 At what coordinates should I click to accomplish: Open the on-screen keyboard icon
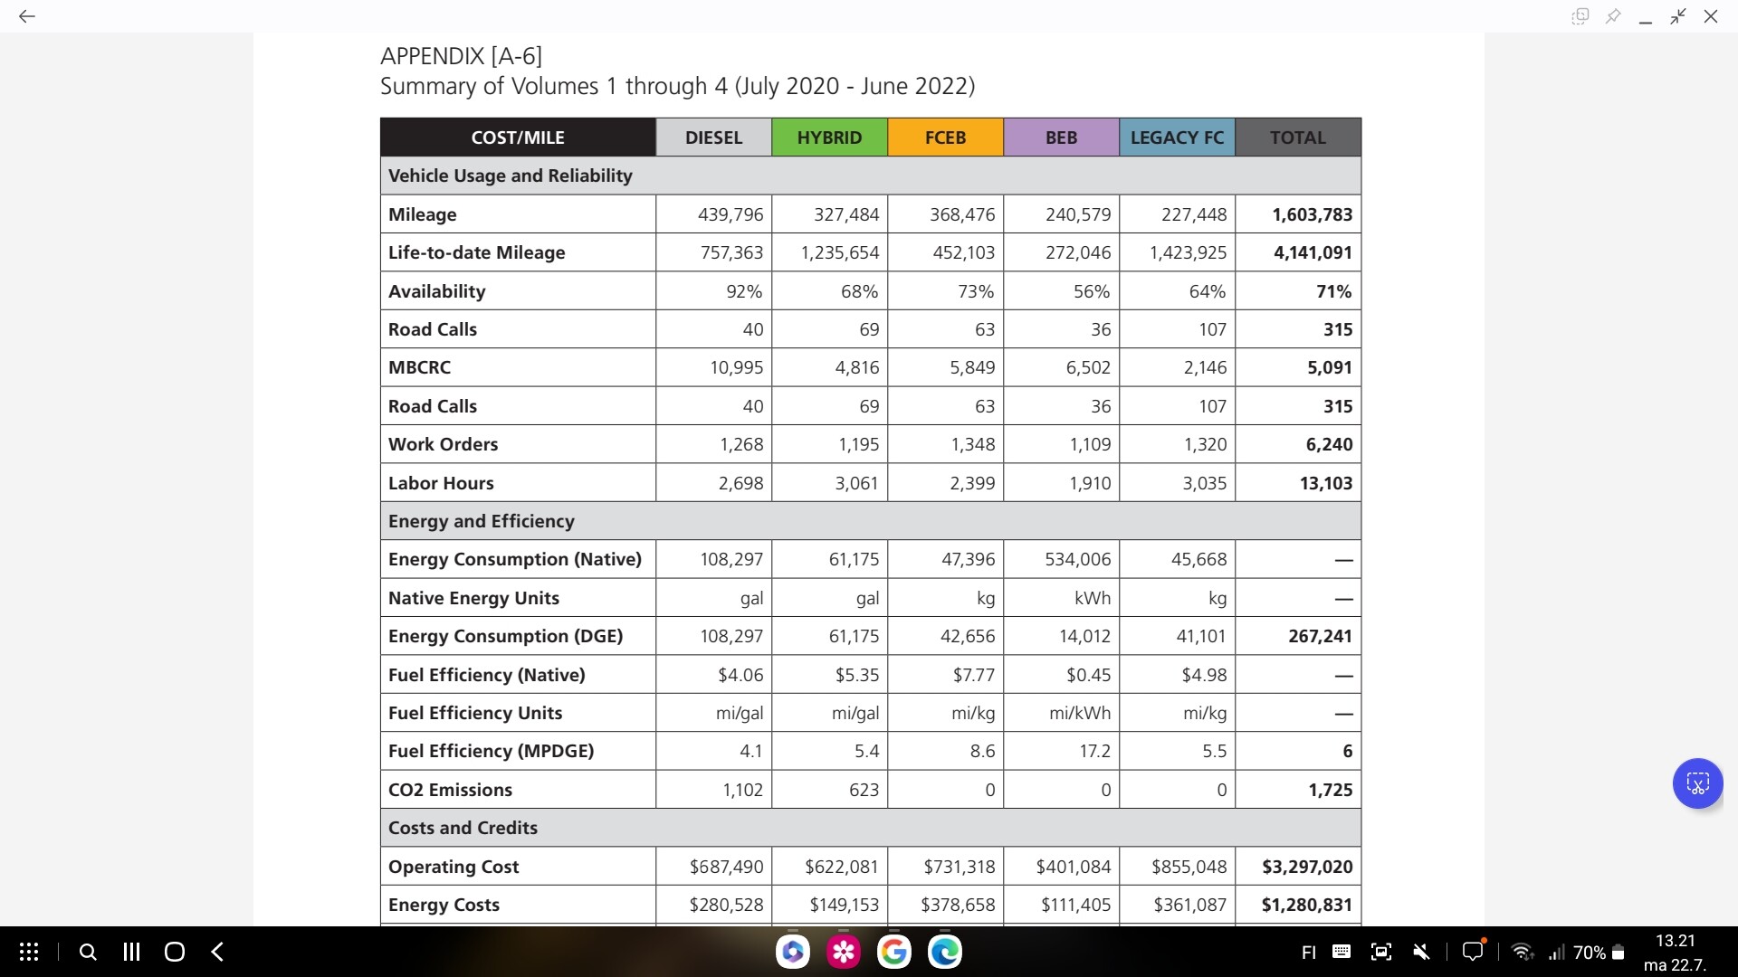pyautogui.click(x=1342, y=952)
